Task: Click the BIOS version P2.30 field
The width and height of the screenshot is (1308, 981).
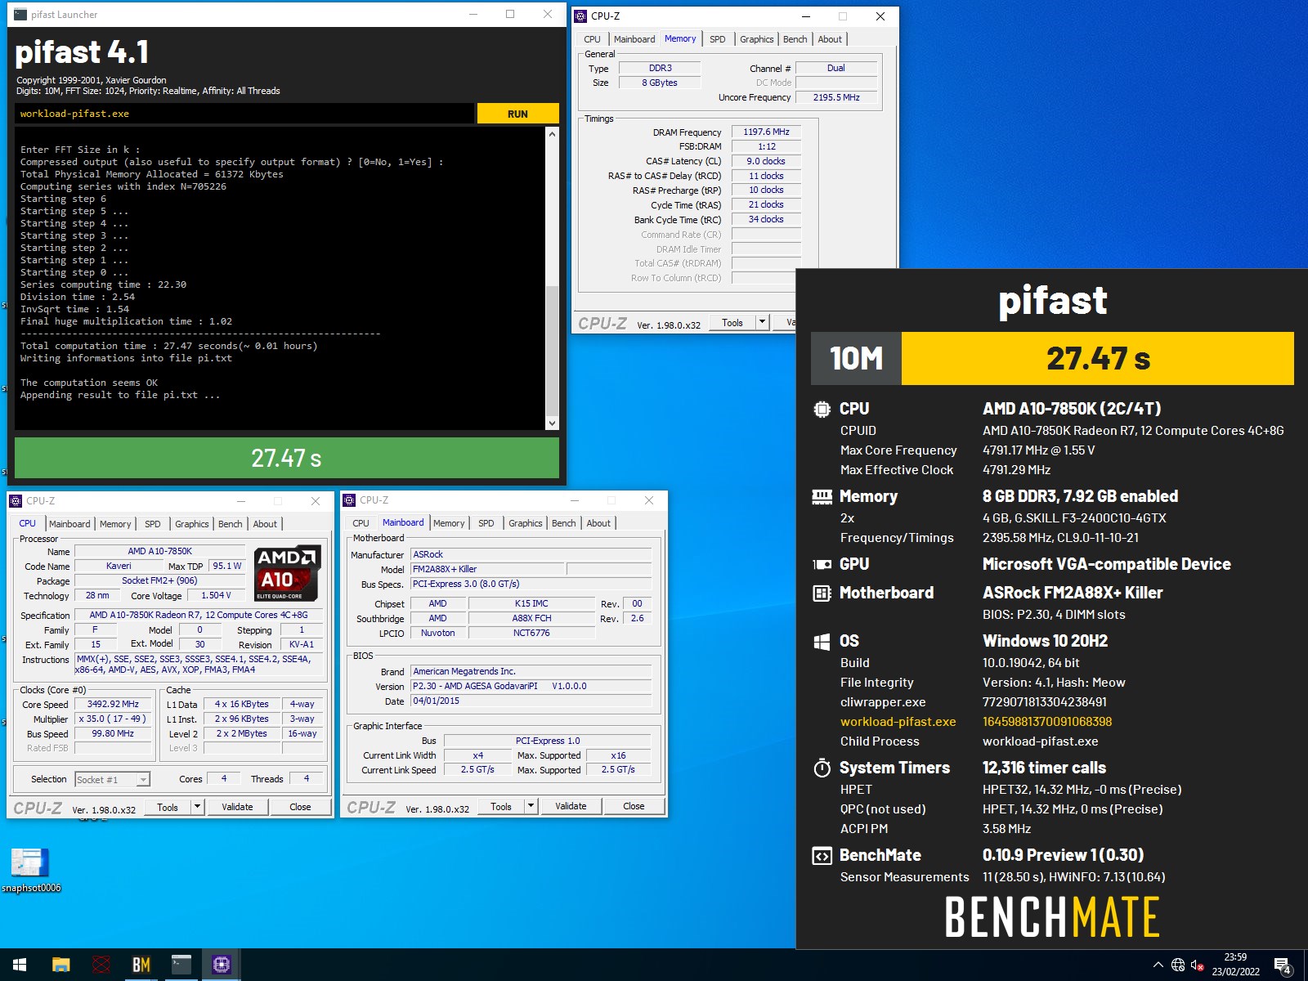Action: coord(531,687)
